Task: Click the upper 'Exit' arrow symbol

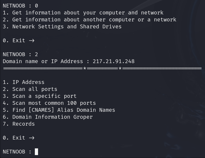Action: click(x=32, y=41)
